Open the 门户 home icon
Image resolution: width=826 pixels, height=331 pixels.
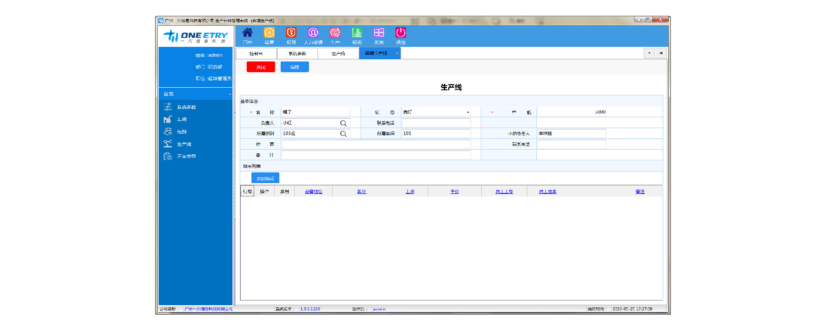point(248,36)
